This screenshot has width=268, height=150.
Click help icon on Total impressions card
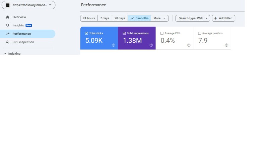click(151, 45)
